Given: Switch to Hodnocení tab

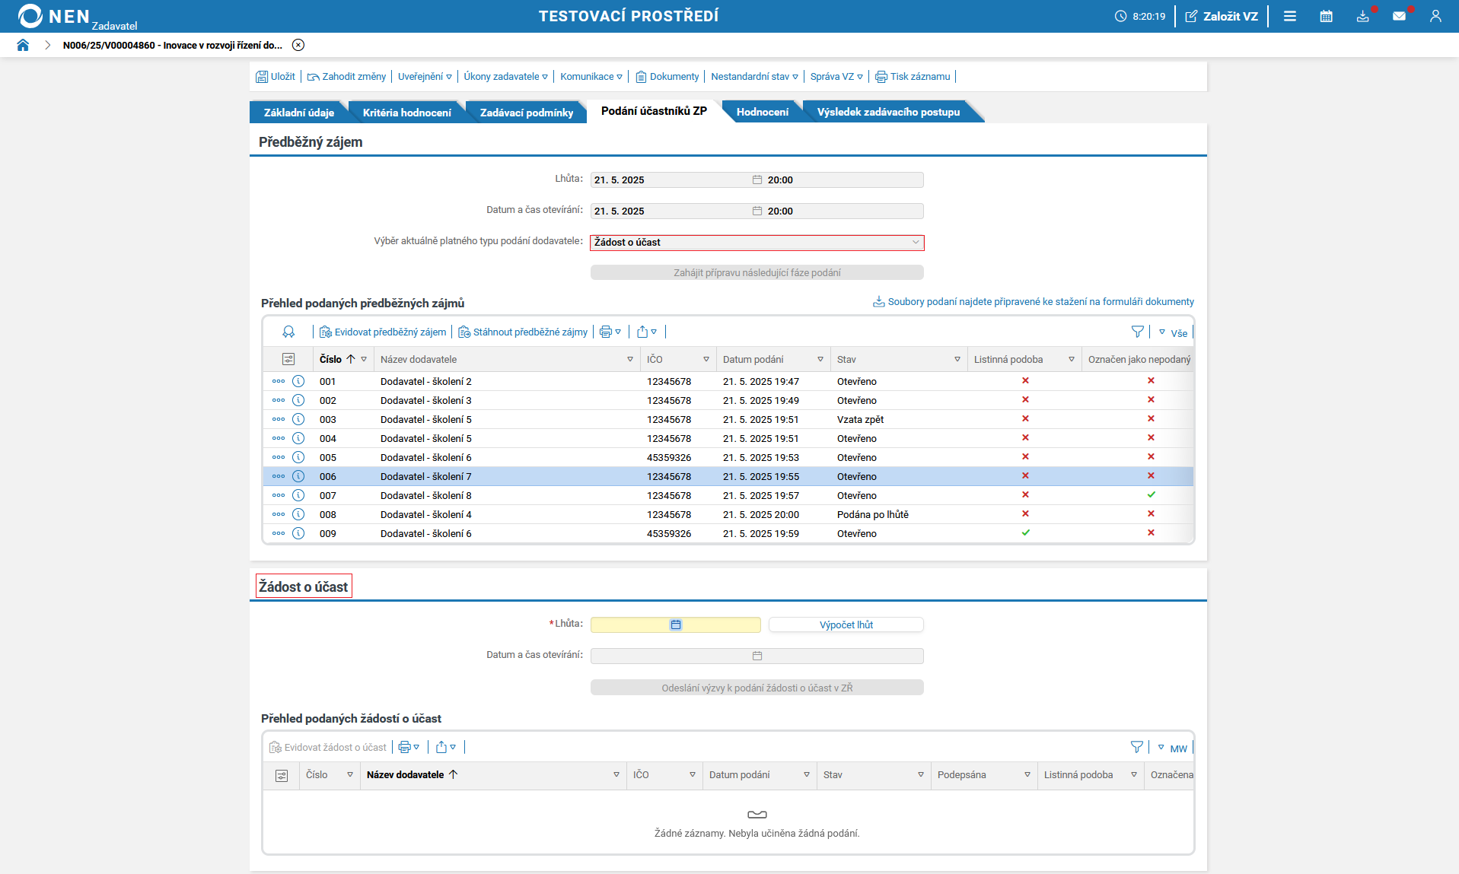Looking at the screenshot, I should click(x=762, y=112).
